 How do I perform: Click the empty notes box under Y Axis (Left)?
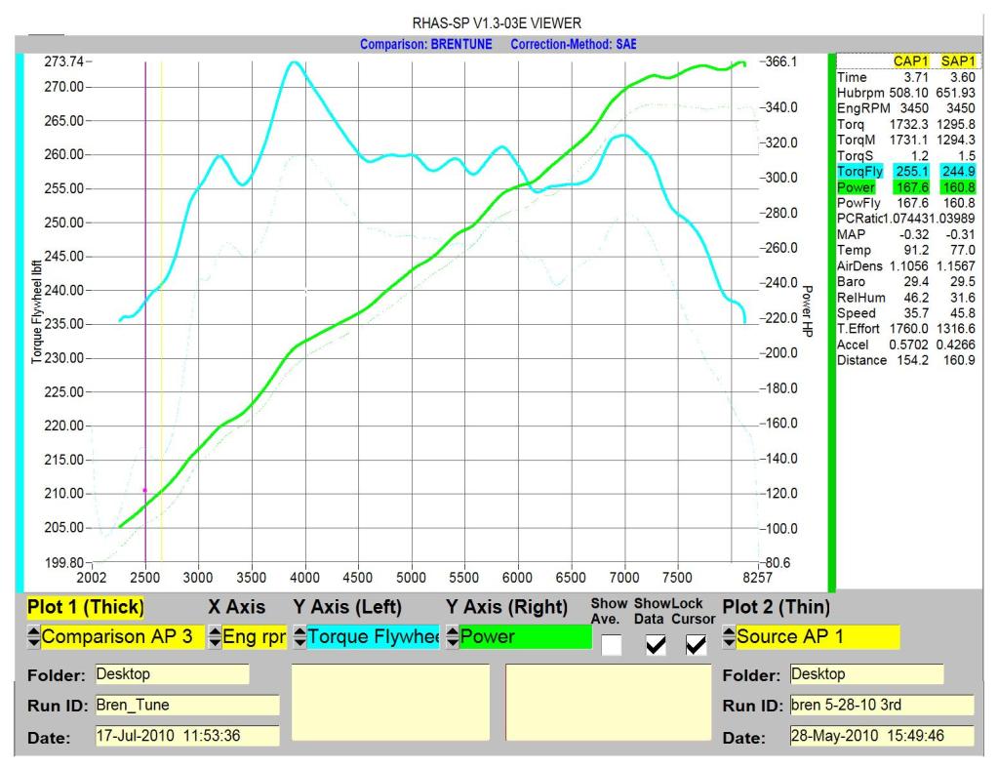point(390,704)
